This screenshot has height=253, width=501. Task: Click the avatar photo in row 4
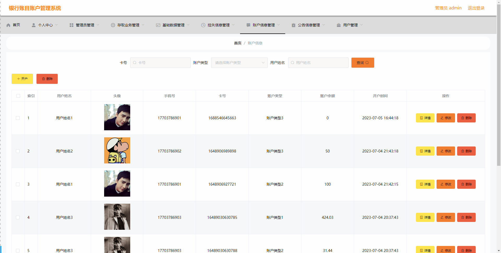pos(117,217)
